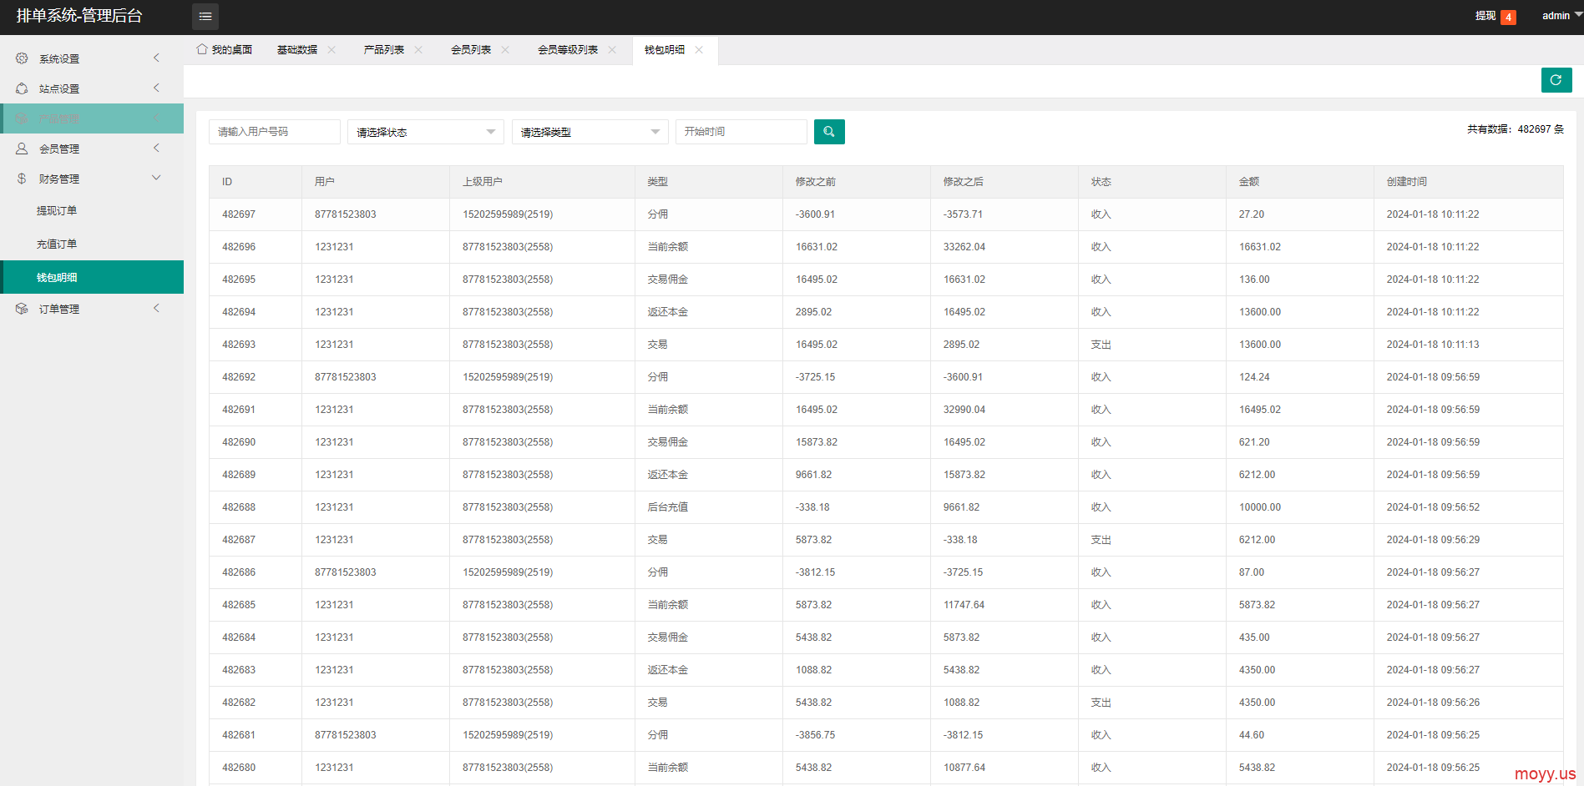Toggle the sidebar hamburger menu button
This screenshot has width=1584, height=786.
point(205,17)
